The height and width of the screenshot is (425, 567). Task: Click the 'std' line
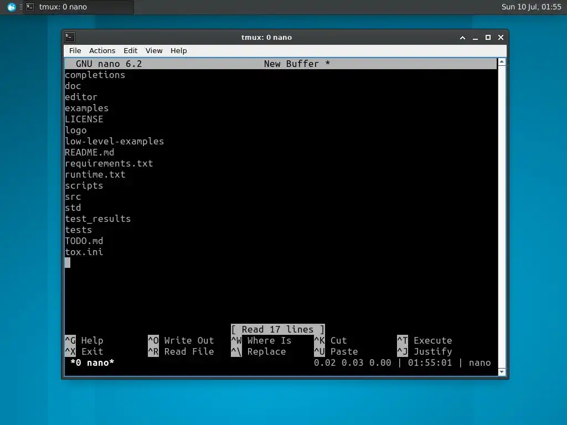click(x=73, y=208)
